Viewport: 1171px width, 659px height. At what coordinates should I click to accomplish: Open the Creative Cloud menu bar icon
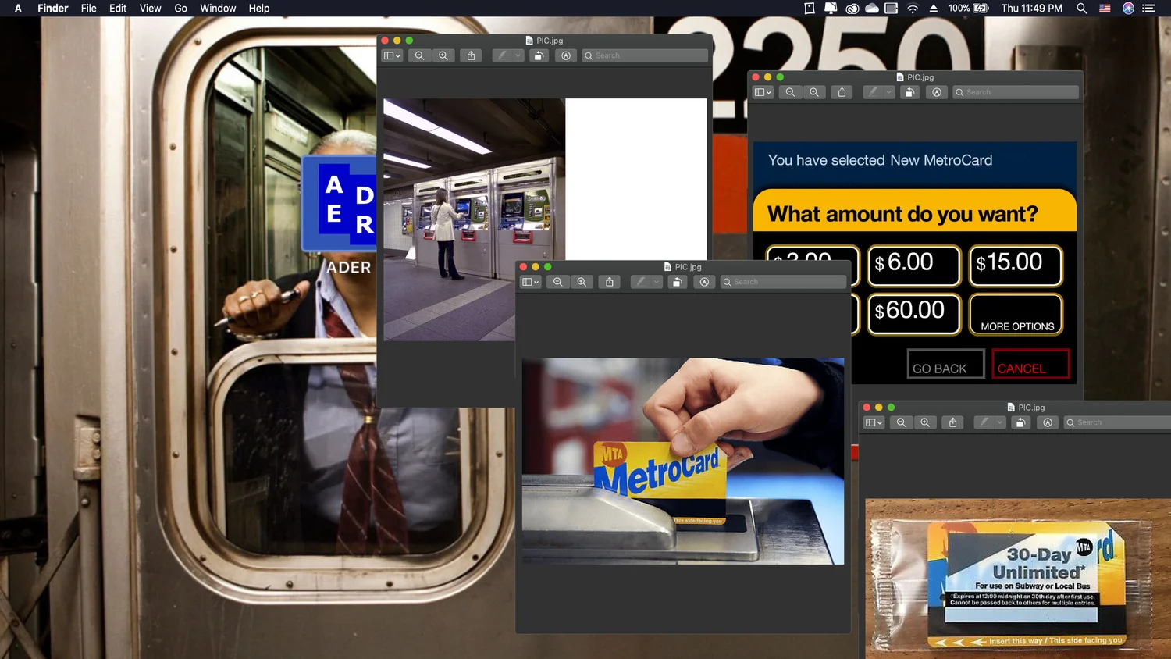[x=852, y=9]
